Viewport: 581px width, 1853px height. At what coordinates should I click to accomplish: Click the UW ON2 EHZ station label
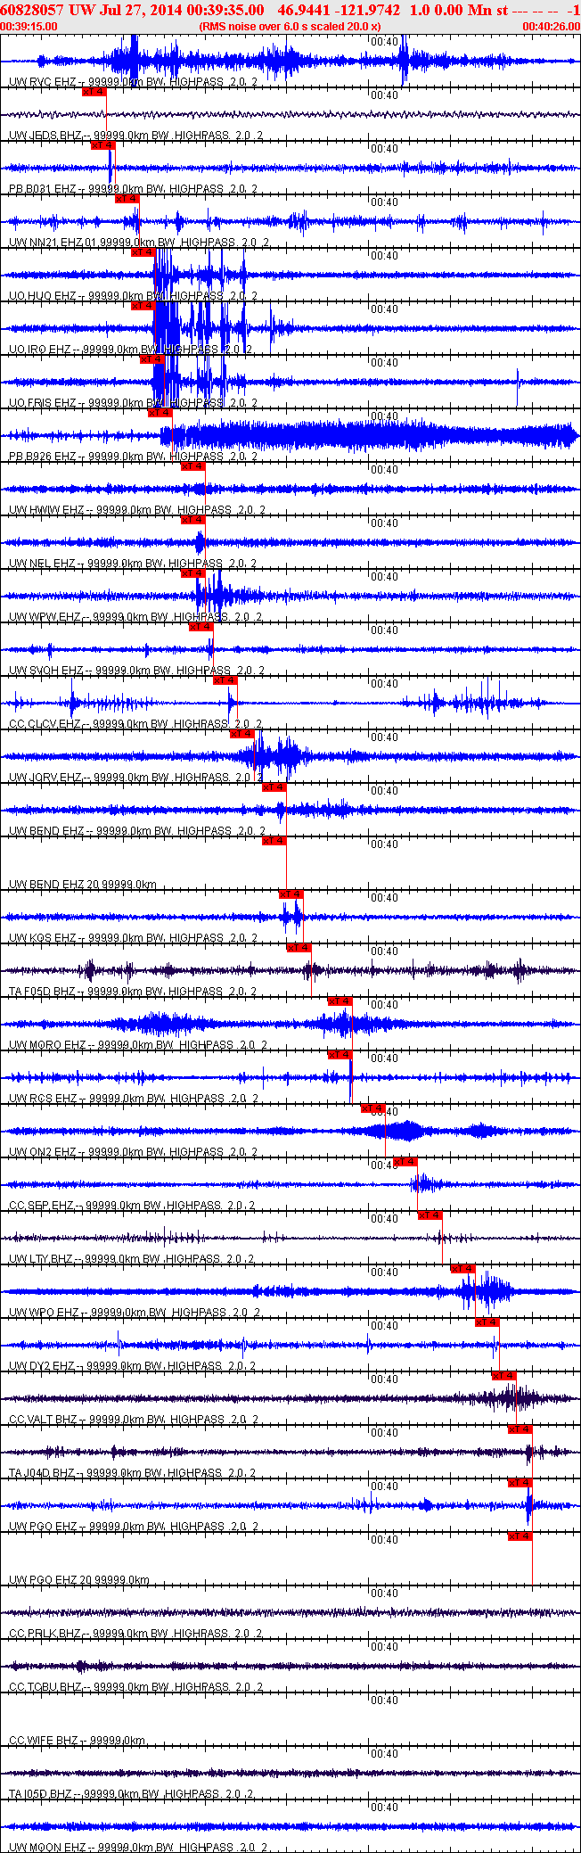pos(134,1152)
